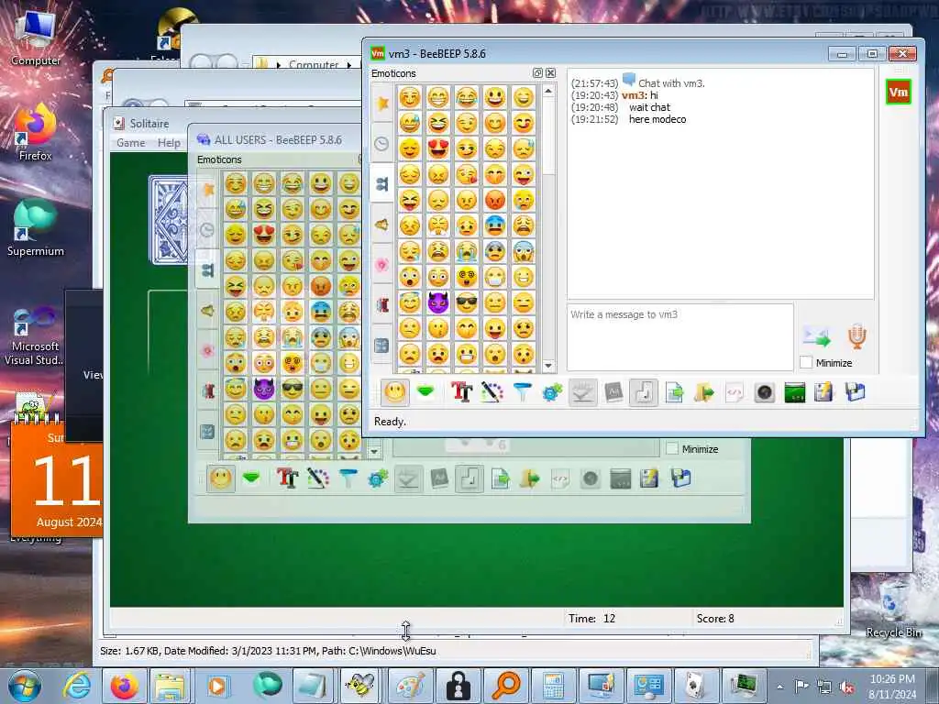Viewport: 939px width, 704px height.
Task: Open font chooser (TT) in ALL USERS toolbar
Action: [x=287, y=478]
